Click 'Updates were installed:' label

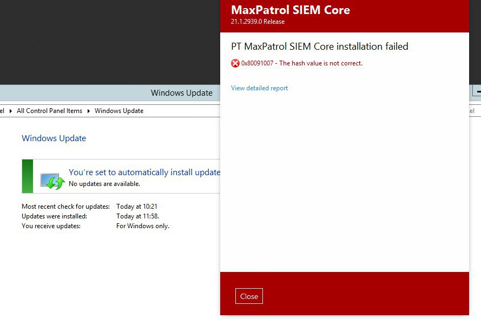54,216
